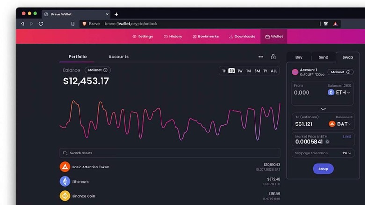Click the Binance Coin icon
The image size is (365, 205).
[65, 196]
